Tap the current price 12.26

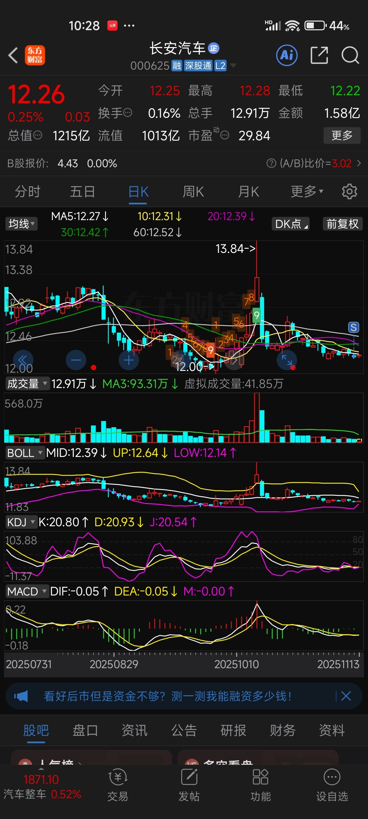pyautogui.click(x=36, y=95)
